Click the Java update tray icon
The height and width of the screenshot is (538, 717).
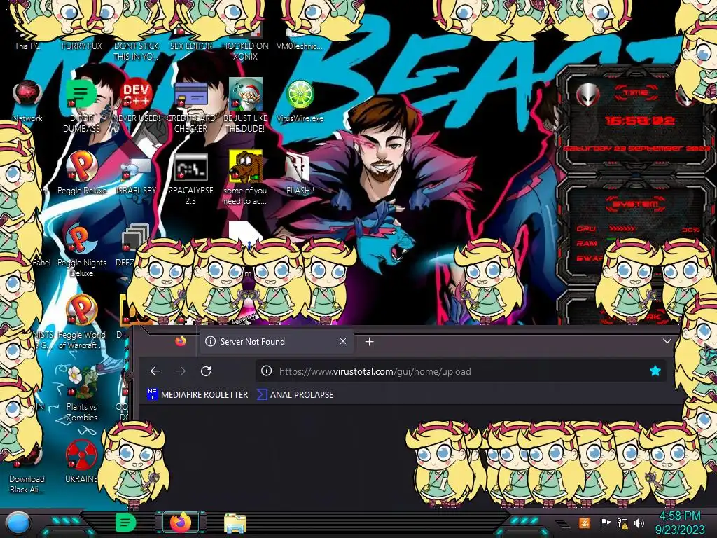coord(584,523)
